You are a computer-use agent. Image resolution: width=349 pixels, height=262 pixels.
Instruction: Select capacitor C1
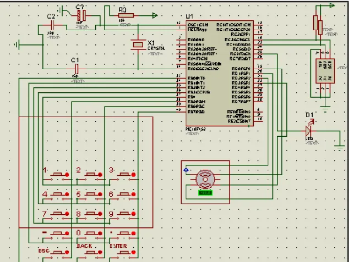[77, 69]
